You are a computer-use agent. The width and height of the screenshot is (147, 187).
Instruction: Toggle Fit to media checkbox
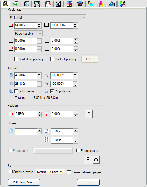[16, 91]
